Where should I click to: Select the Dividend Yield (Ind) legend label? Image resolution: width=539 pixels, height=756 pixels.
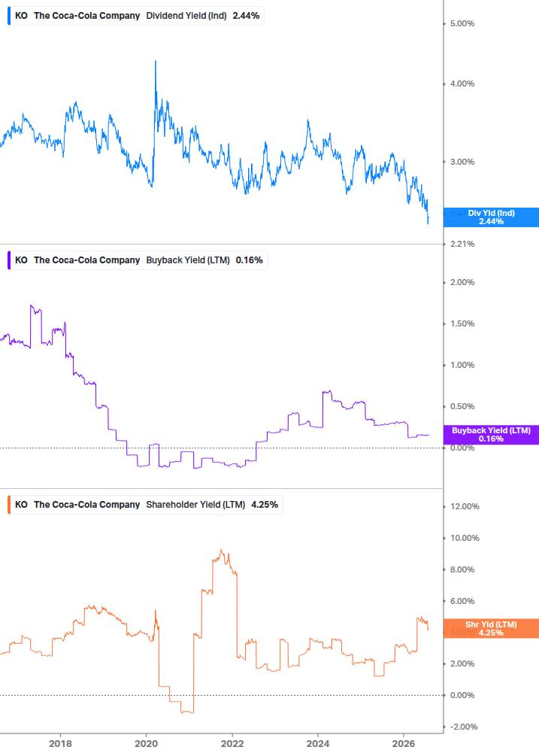tap(186, 16)
